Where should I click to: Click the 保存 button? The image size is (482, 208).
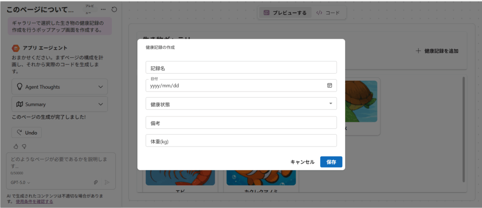coord(331,162)
